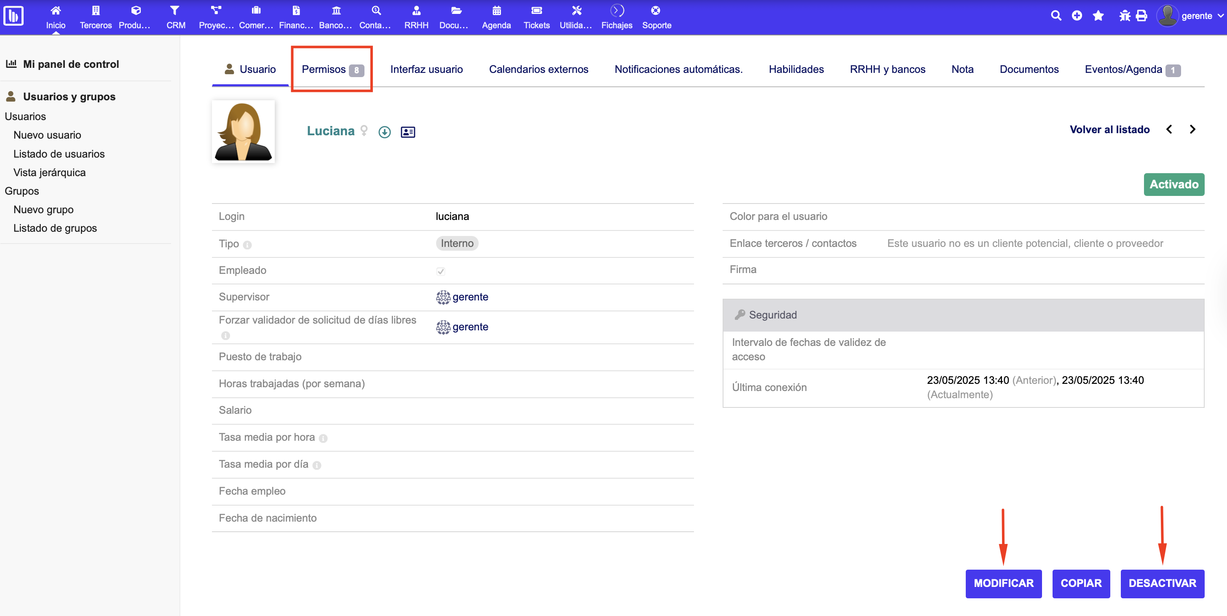This screenshot has height=616, width=1227.
Task: Click the vCard download icon next to Luciana
Action: pyautogui.click(x=384, y=132)
